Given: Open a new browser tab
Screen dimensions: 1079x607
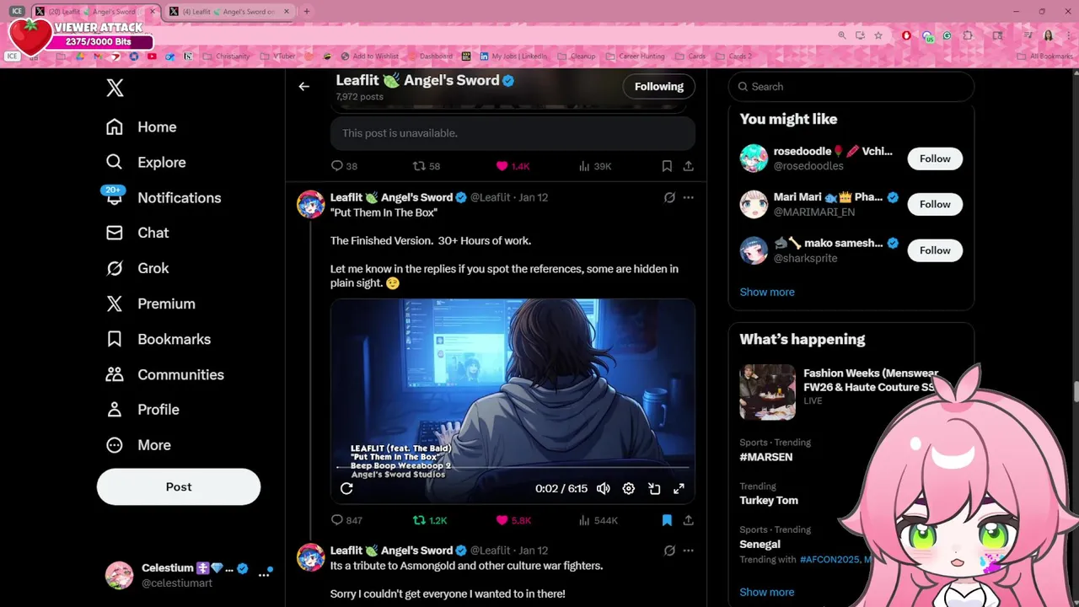Looking at the screenshot, I should coord(307,12).
